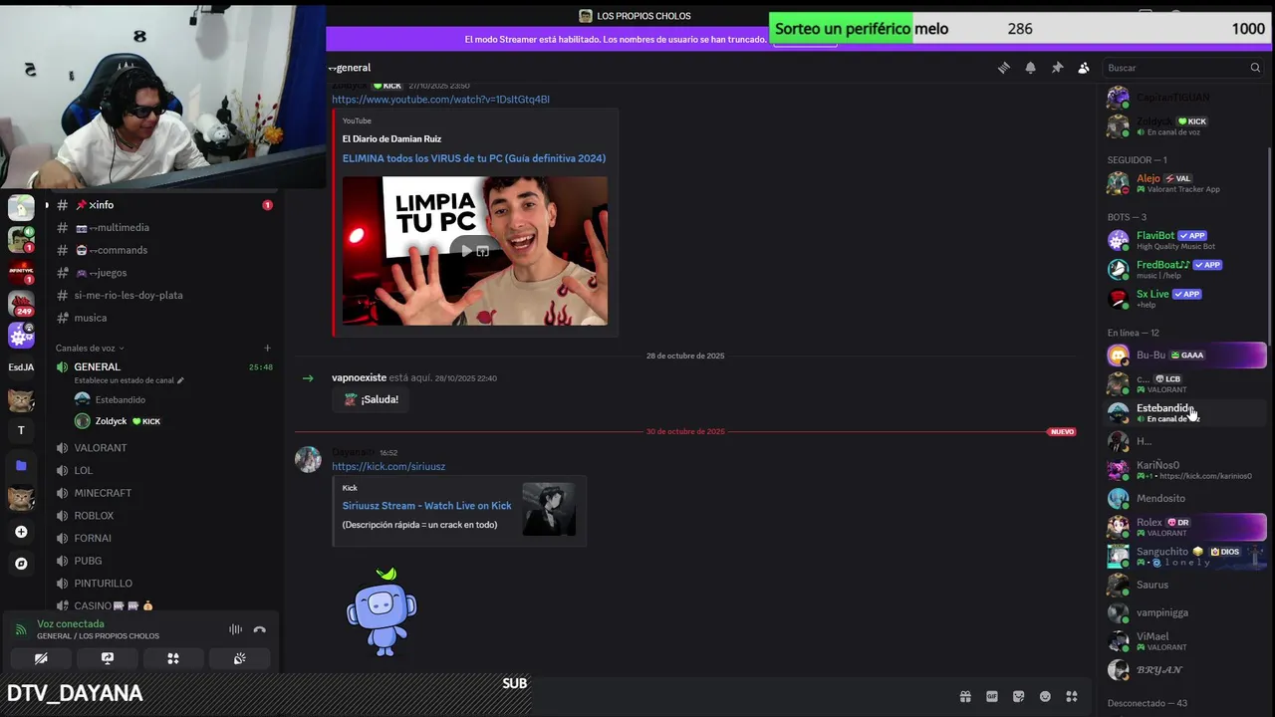Show pinned messages with pin icon
The width and height of the screenshot is (1275, 717).
coord(1057,68)
